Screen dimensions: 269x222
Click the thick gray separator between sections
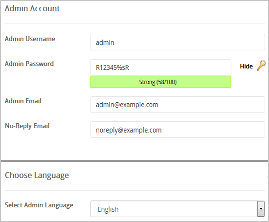coord(134,161)
